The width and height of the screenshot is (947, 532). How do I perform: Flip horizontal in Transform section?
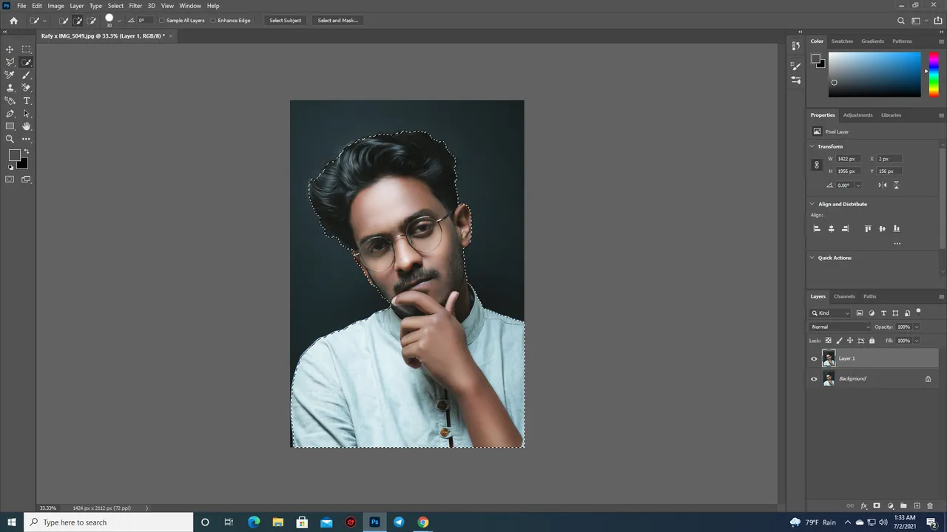click(x=882, y=185)
